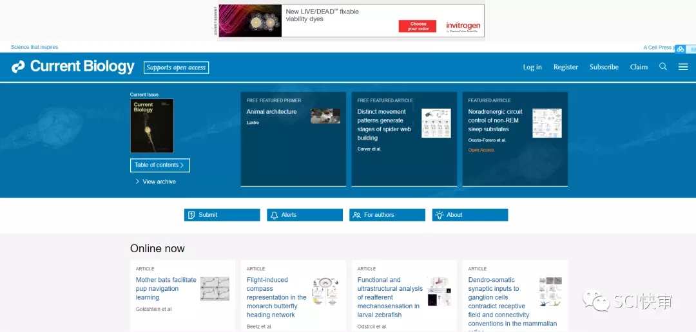Viewport: 696px width, 332px height.
Task: Open the hamburger menu icon
Action: click(683, 67)
